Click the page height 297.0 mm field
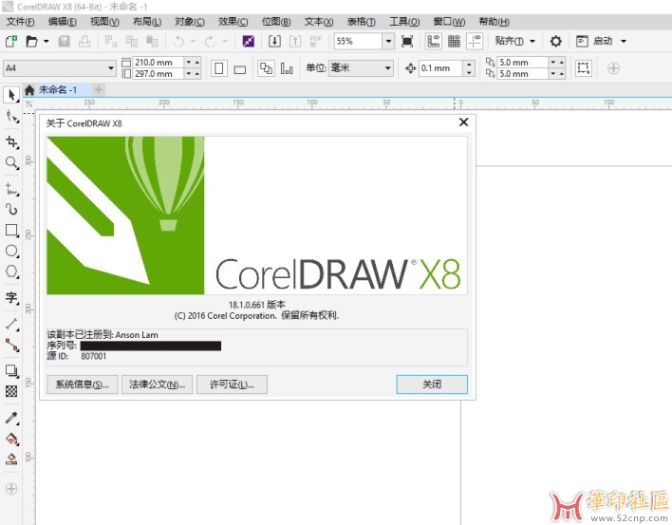 (x=159, y=74)
